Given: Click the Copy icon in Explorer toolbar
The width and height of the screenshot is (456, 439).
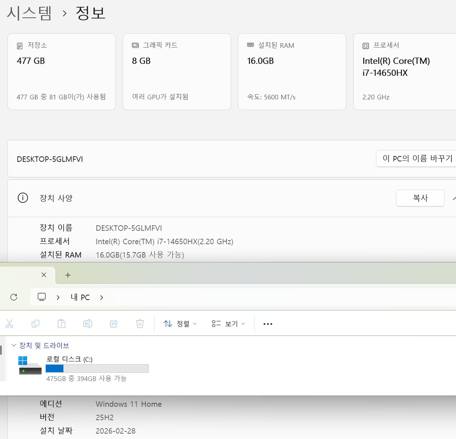Looking at the screenshot, I should coord(35,323).
